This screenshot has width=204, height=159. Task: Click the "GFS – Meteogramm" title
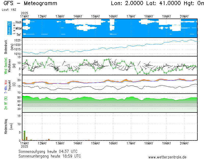coord(30,3)
